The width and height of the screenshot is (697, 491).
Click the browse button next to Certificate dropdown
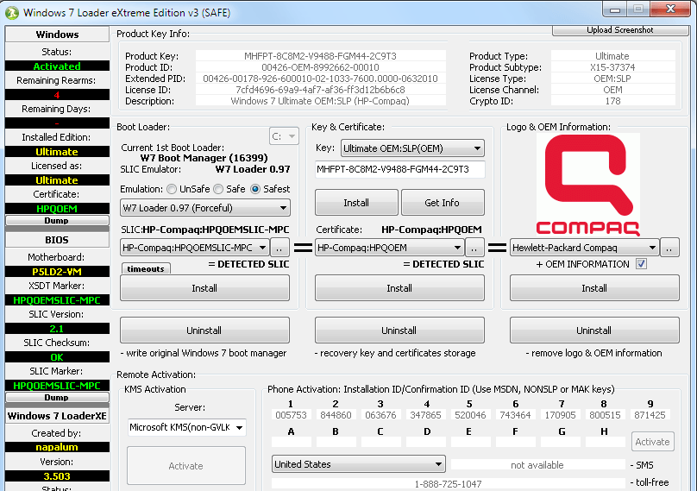475,248
